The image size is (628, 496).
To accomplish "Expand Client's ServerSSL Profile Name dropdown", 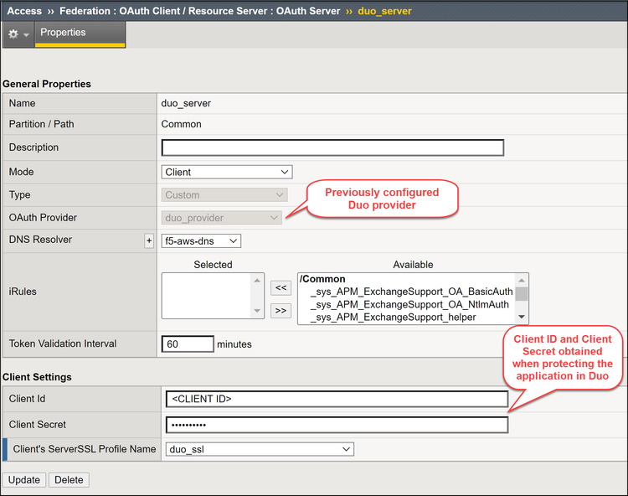I will tap(258, 449).
